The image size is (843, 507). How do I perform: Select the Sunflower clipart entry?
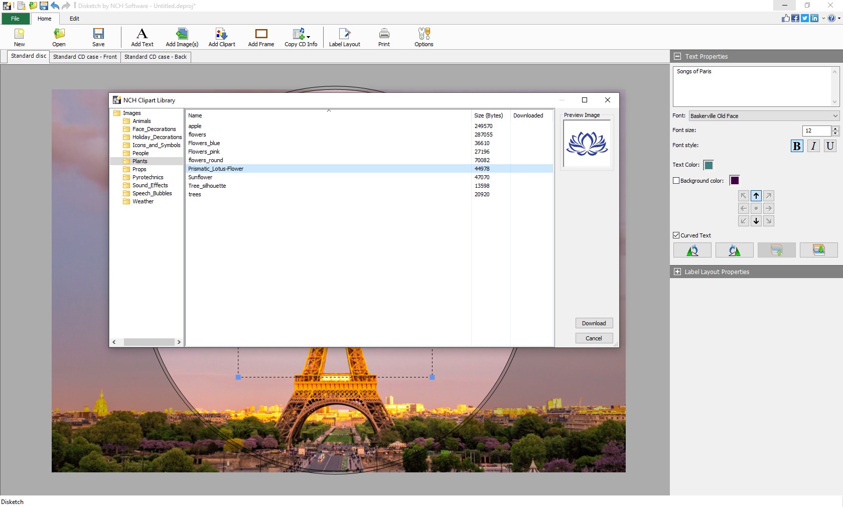(x=200, y=177)
